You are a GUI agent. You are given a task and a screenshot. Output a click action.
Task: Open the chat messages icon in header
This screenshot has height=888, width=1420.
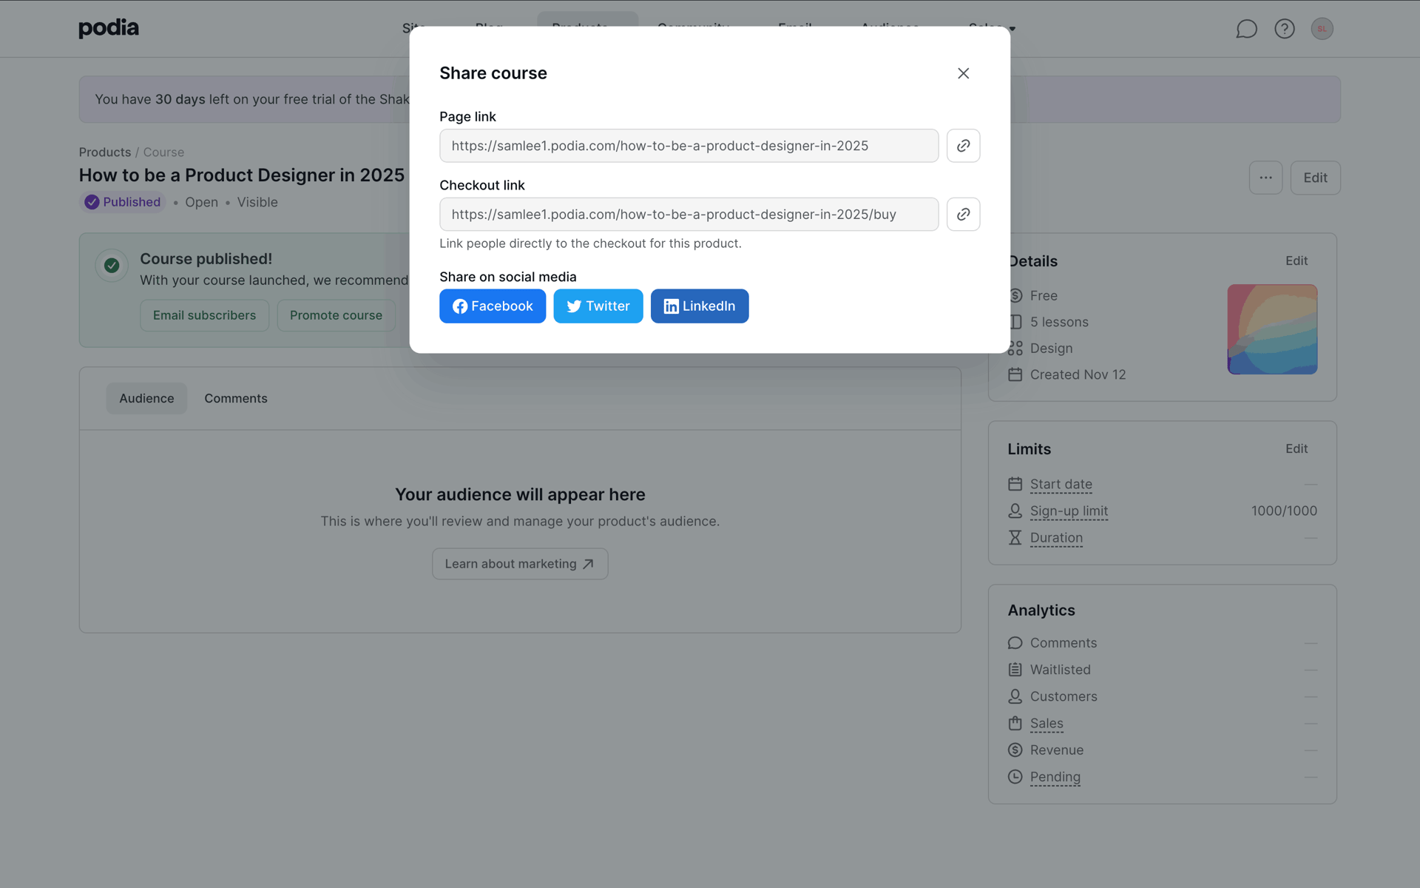click(x=1246, y=29)
